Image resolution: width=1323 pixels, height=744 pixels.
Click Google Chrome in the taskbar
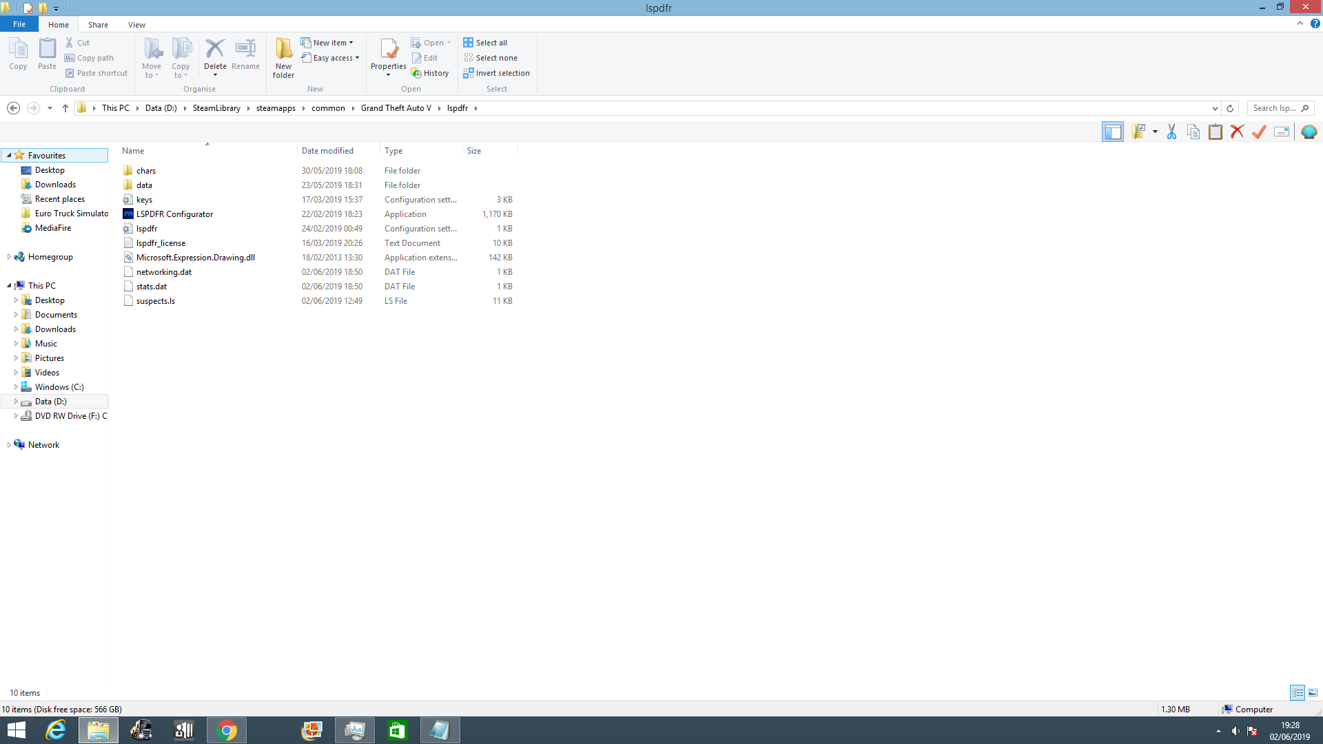[x=227, y=730]
